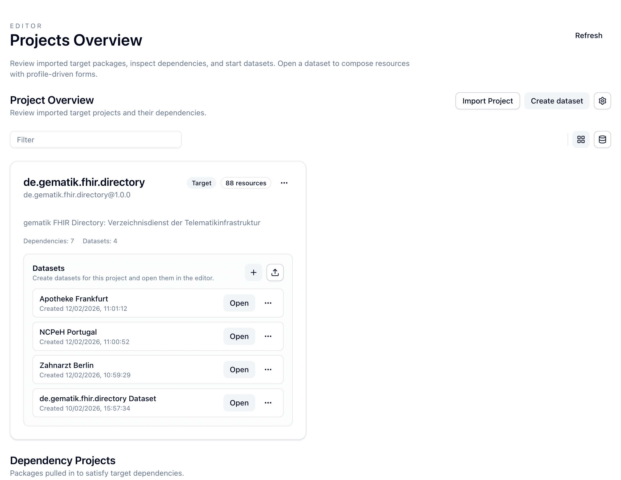Open the options menu for de.gematik.fhir.directory Dataset
The height and width of the screenshot is (480, 621).
pos(268,403)
